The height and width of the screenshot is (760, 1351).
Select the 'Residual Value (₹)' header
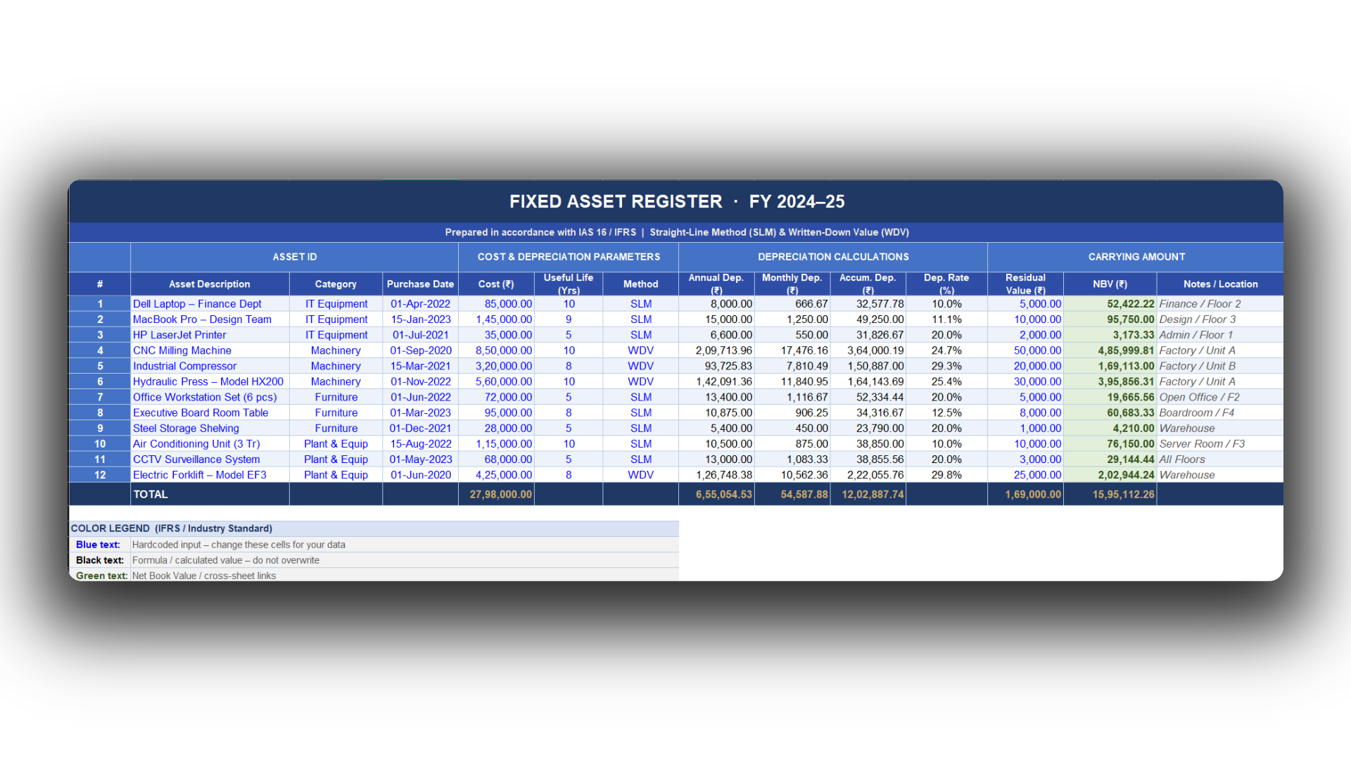coord(1025,284)
